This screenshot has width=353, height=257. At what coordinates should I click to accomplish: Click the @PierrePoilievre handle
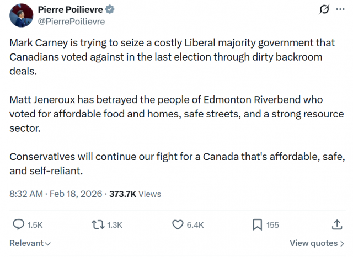click(71, 22)
